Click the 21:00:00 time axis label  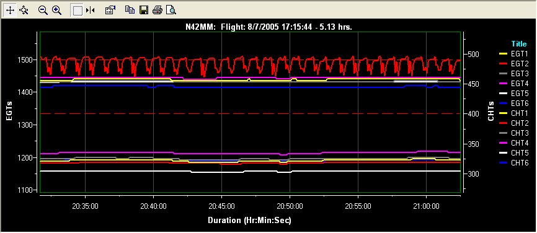[427, 206]
